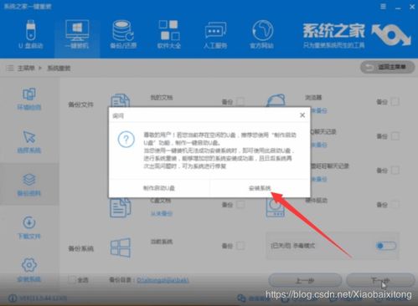Click the 当前系统 label

click(x=162, y=242)
